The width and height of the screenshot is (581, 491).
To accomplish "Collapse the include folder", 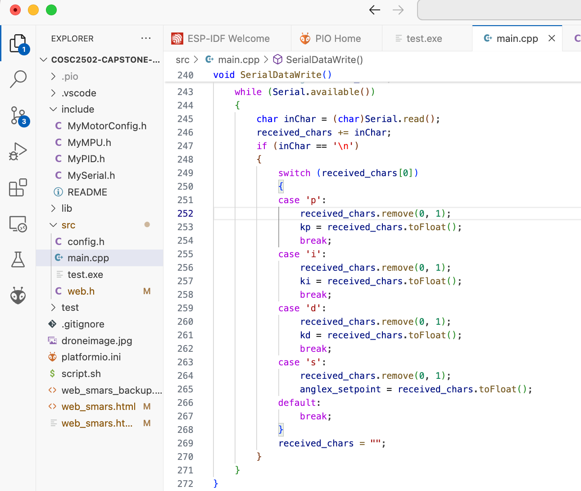I will coord(77,109).
